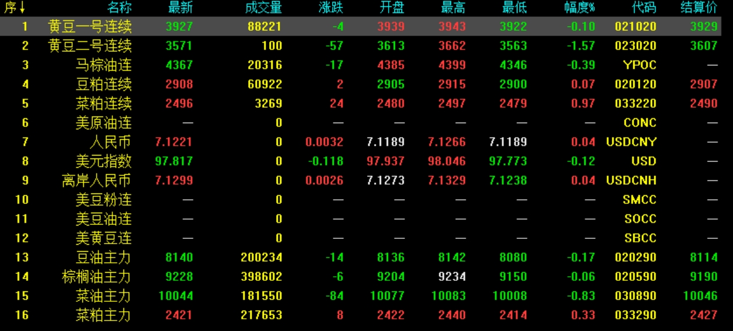Click the 涨跌 column header

(331, 8)
